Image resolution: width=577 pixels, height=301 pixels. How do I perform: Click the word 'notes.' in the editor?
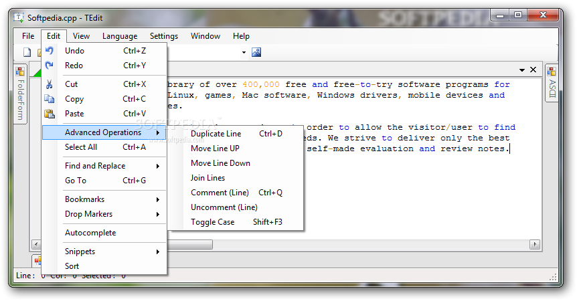tap(493, 149)
